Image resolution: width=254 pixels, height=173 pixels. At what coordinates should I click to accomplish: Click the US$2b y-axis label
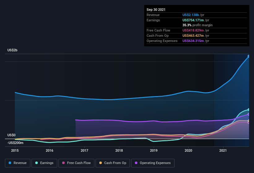tap(12, 50)
